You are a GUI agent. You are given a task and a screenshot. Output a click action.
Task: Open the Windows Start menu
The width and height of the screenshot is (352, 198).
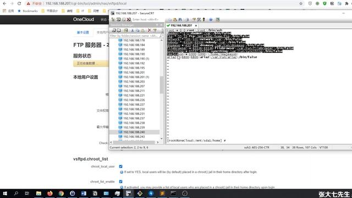[5, 193]
